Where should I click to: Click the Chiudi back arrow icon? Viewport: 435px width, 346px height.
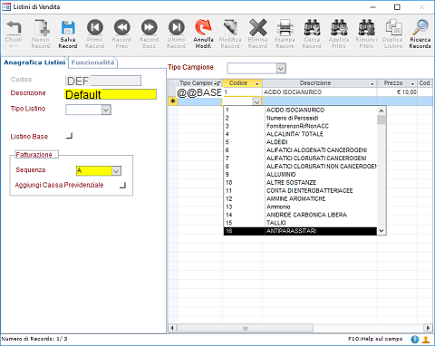click(x=14, y=27)
